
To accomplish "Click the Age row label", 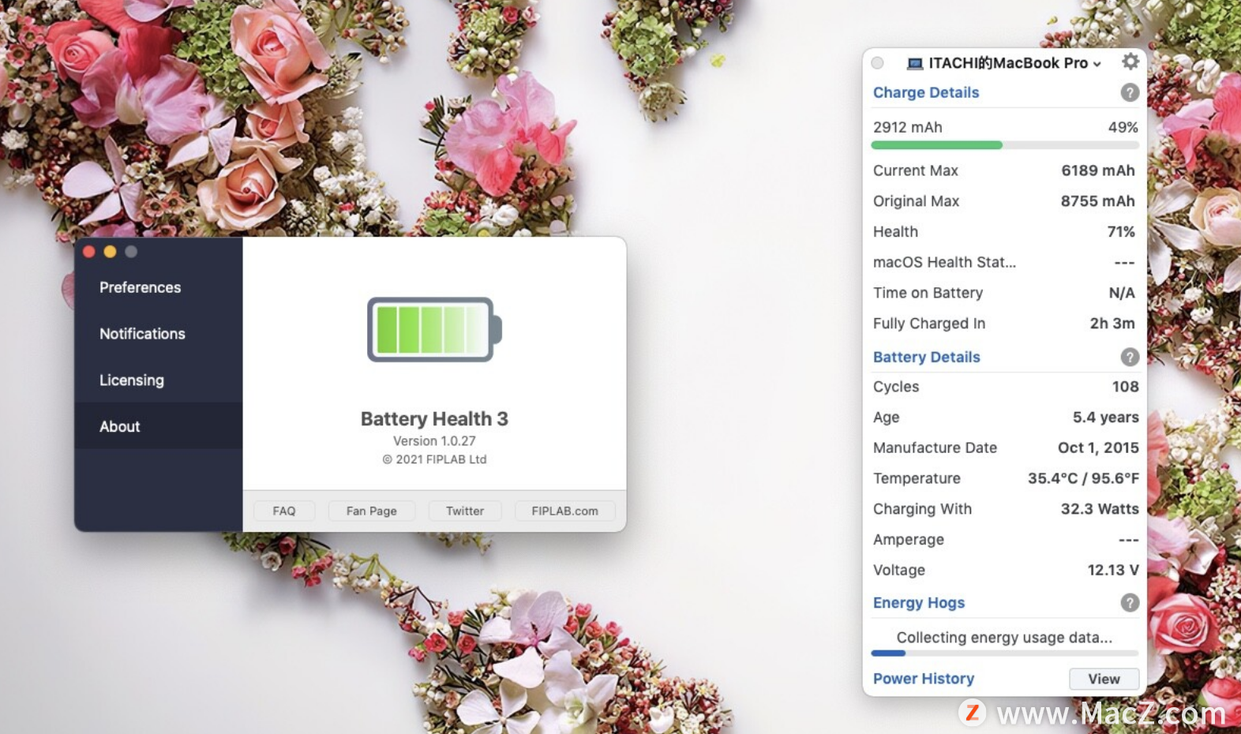I will pos(887,418).
